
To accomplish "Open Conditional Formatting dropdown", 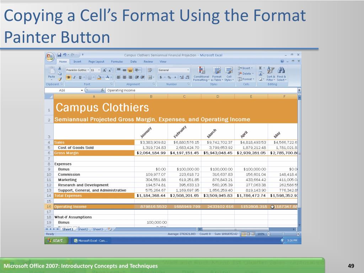I will 201,74.
